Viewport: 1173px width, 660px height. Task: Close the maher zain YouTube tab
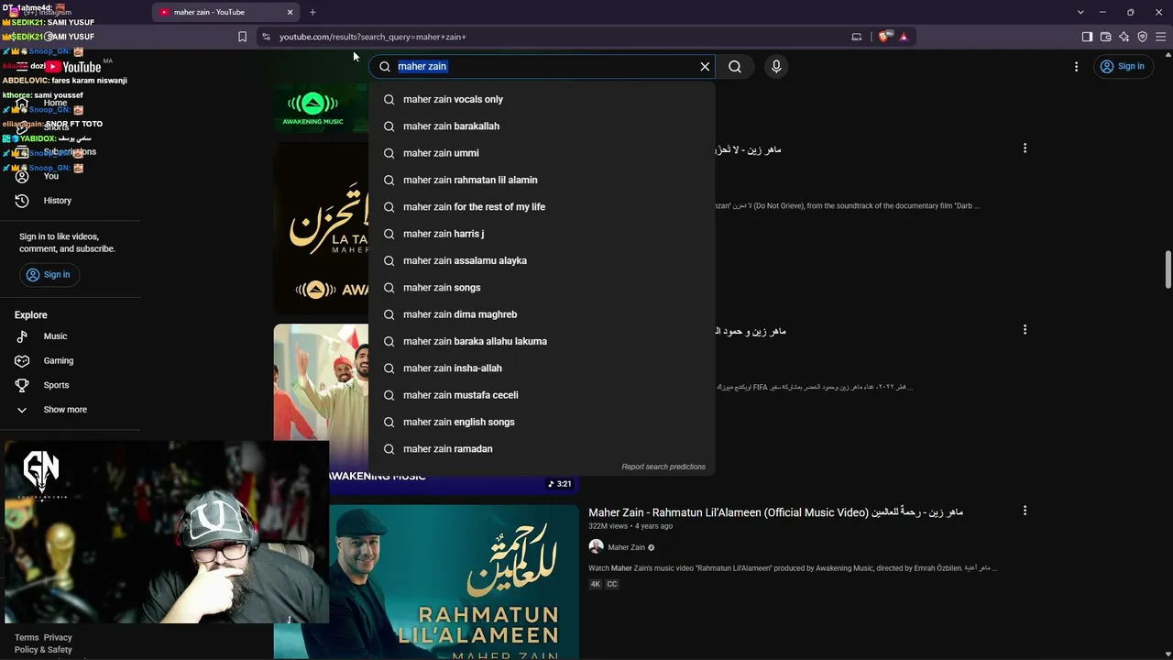(291, 12)
